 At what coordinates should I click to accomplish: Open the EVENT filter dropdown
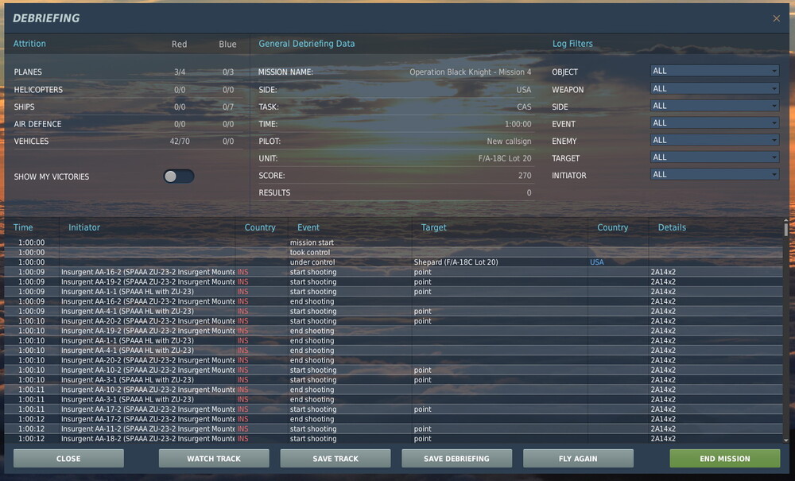(x=715, y=123)
